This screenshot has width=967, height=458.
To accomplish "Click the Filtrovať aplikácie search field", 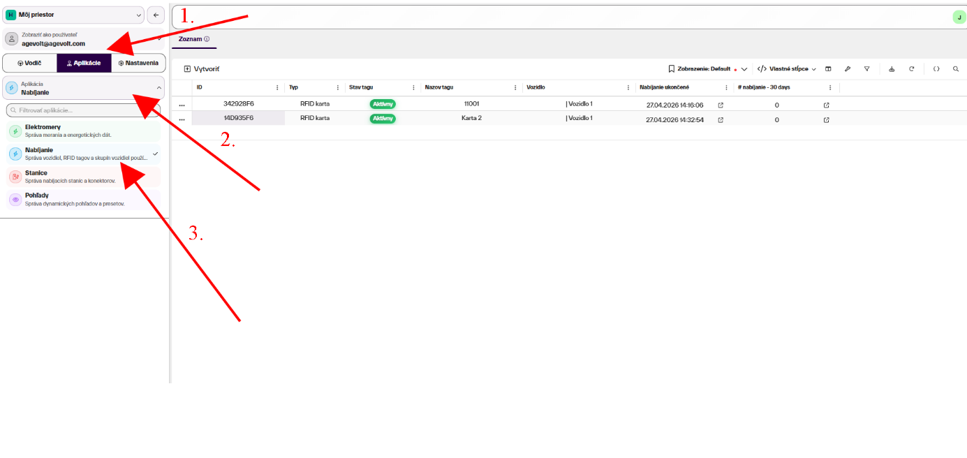I will tap(84, 110).
